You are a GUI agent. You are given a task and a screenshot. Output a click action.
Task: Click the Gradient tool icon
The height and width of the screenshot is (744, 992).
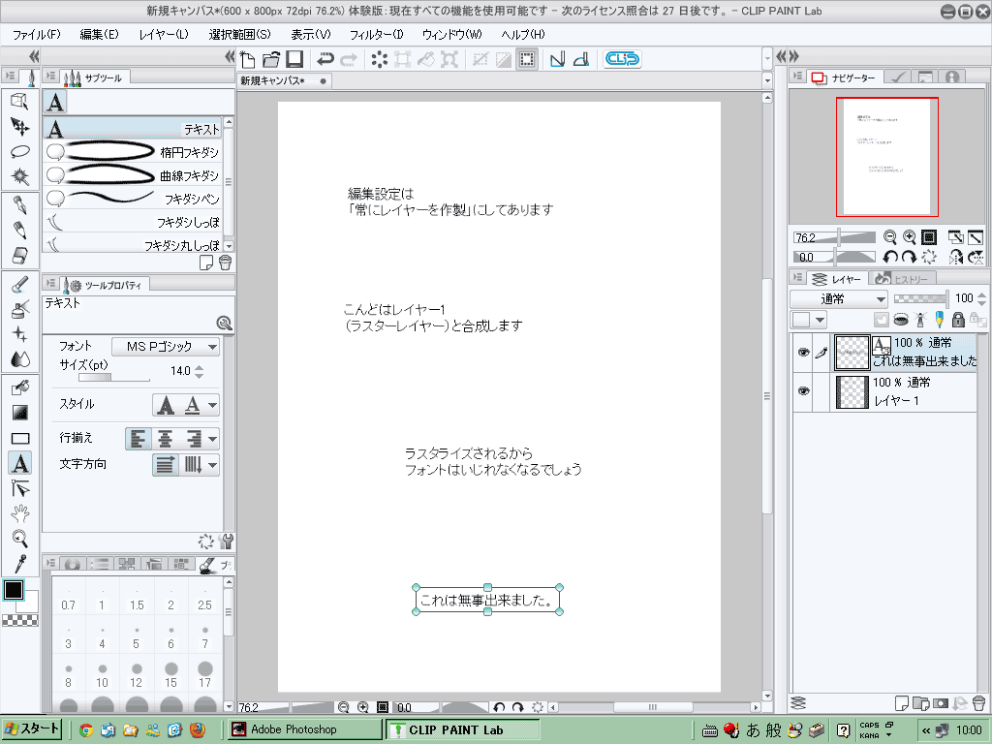19,413
